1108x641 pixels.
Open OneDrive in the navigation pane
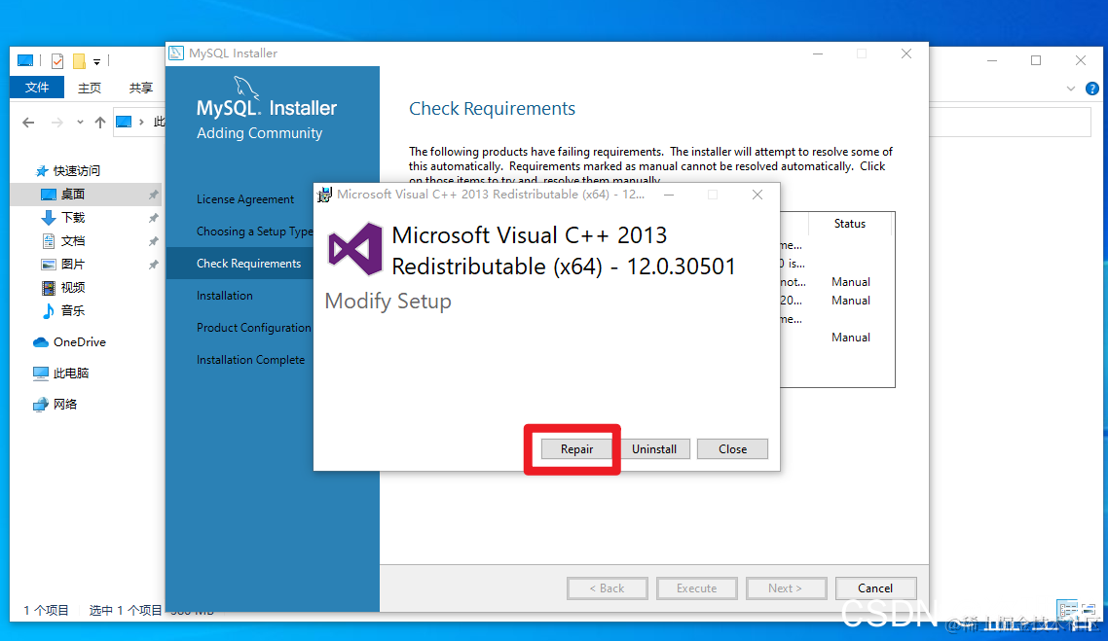pyautogui.click(x=69, y=341)
